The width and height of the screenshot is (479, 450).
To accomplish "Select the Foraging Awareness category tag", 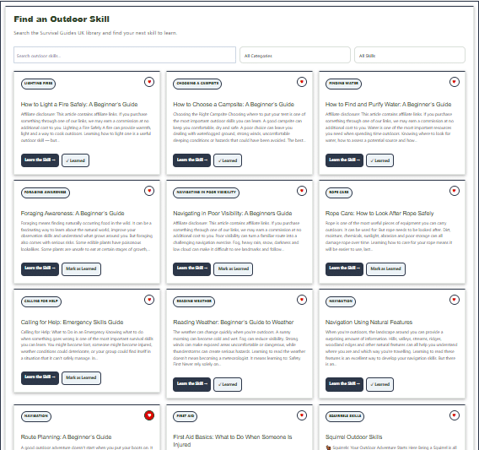I will tap(46, 192).
